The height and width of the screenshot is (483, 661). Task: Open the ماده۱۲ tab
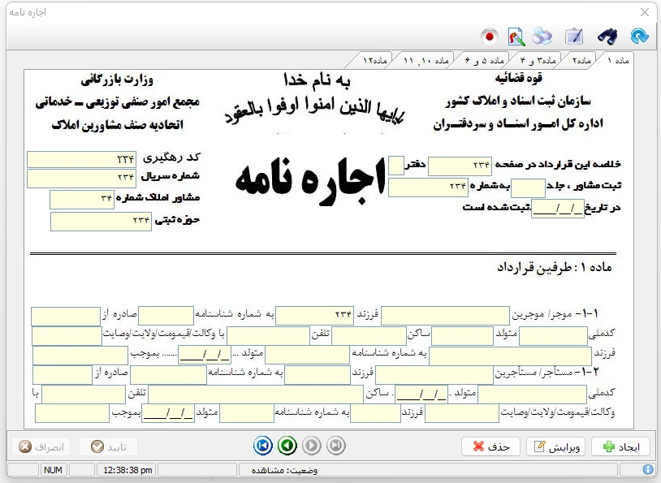pyautogui.click(x=376, y=61)
